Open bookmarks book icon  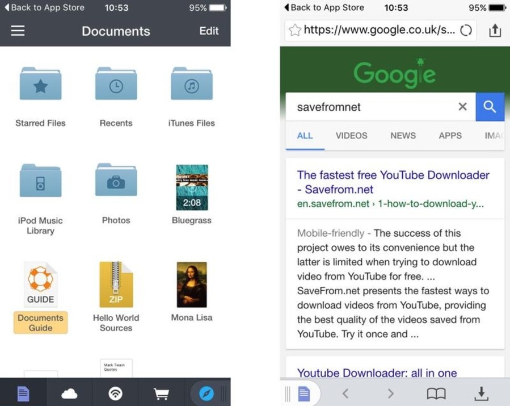pos(436,394)
